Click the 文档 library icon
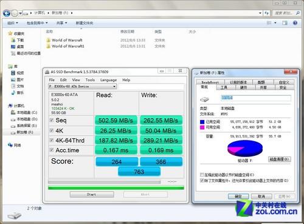The image size is (304, 224). point(13,86)
